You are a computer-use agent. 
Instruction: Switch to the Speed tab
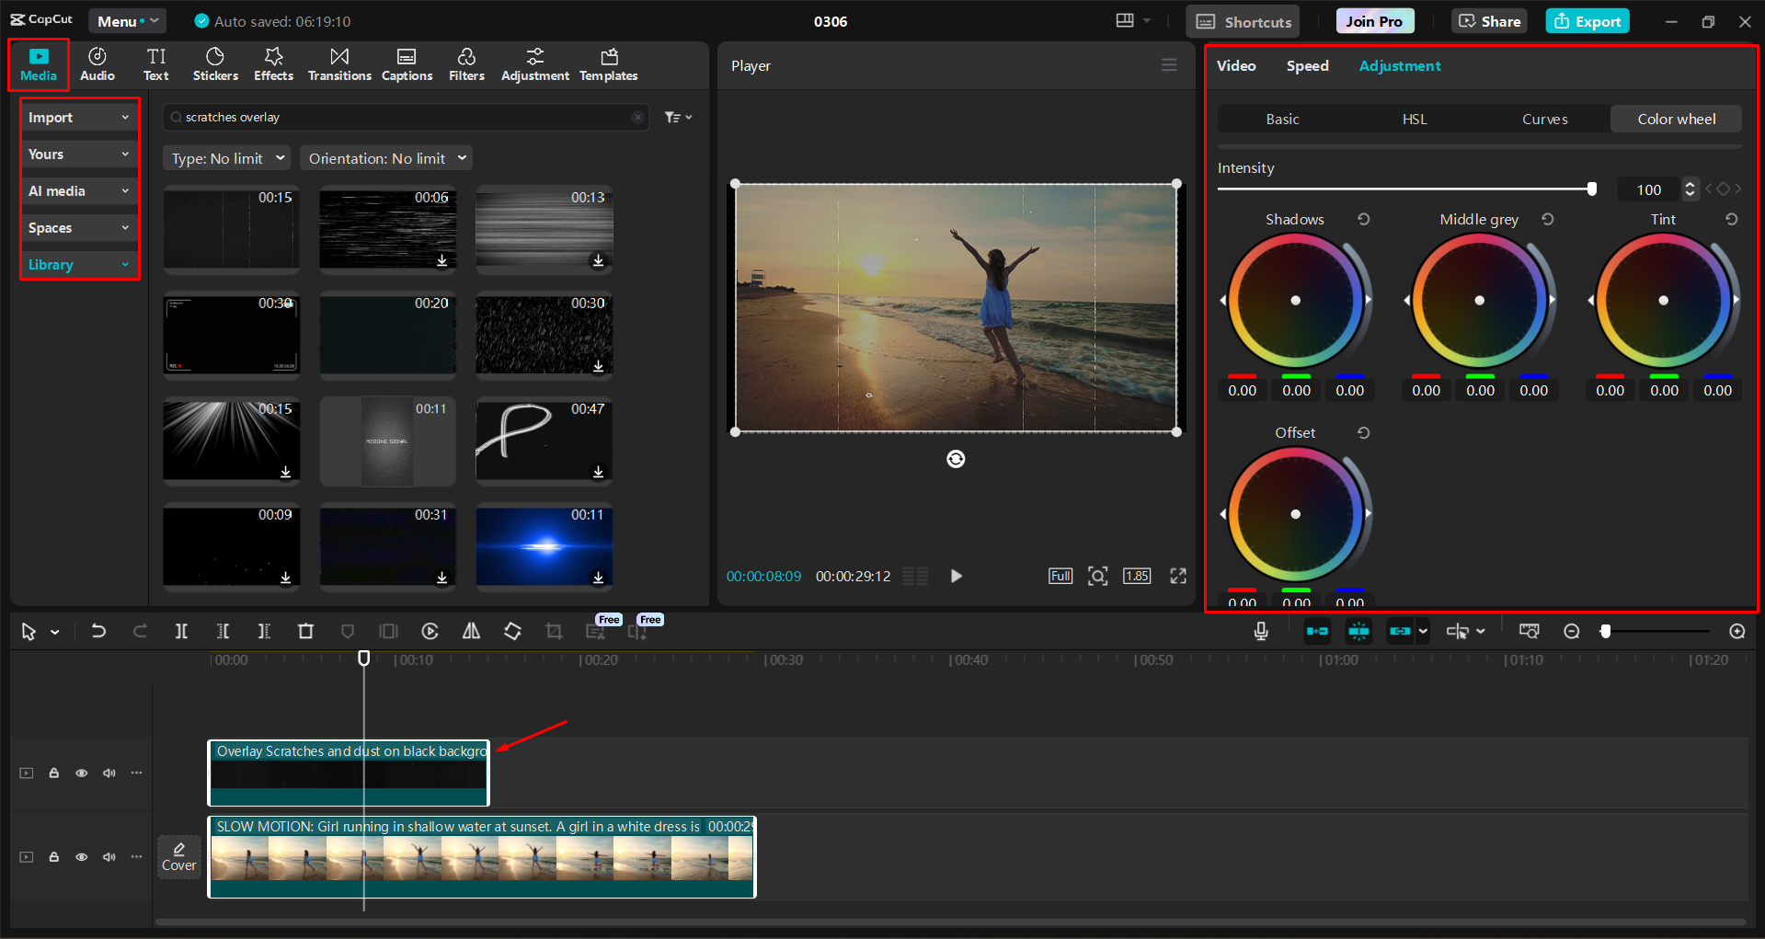pyautogui.click(x=1307, y=66)
